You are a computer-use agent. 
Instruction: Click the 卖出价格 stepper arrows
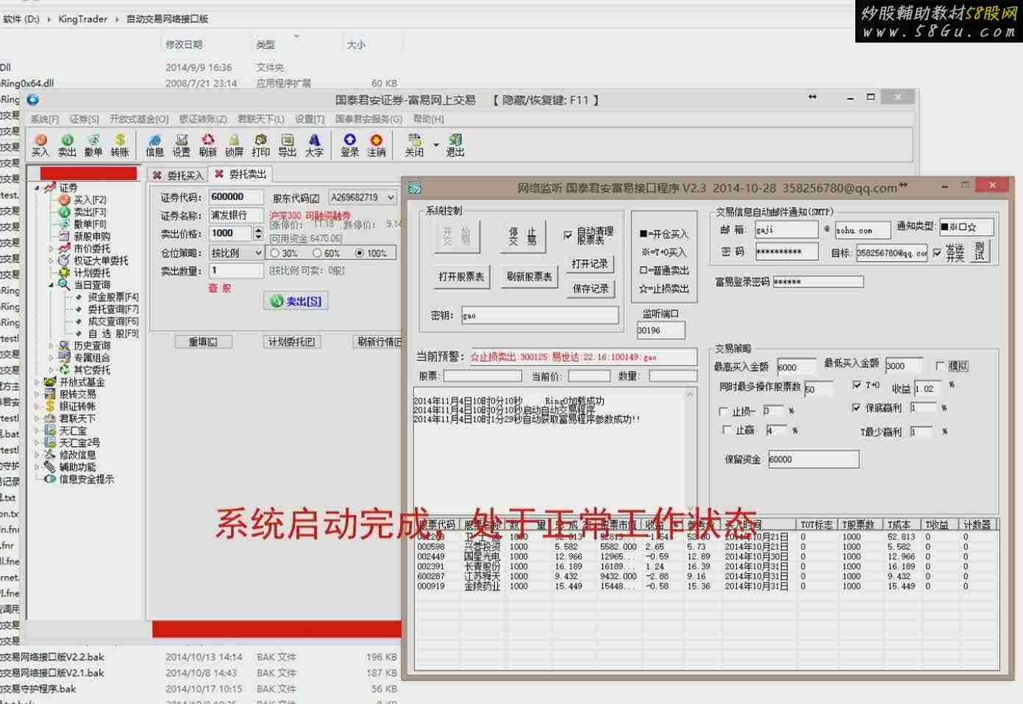click(x=258, y=234)
